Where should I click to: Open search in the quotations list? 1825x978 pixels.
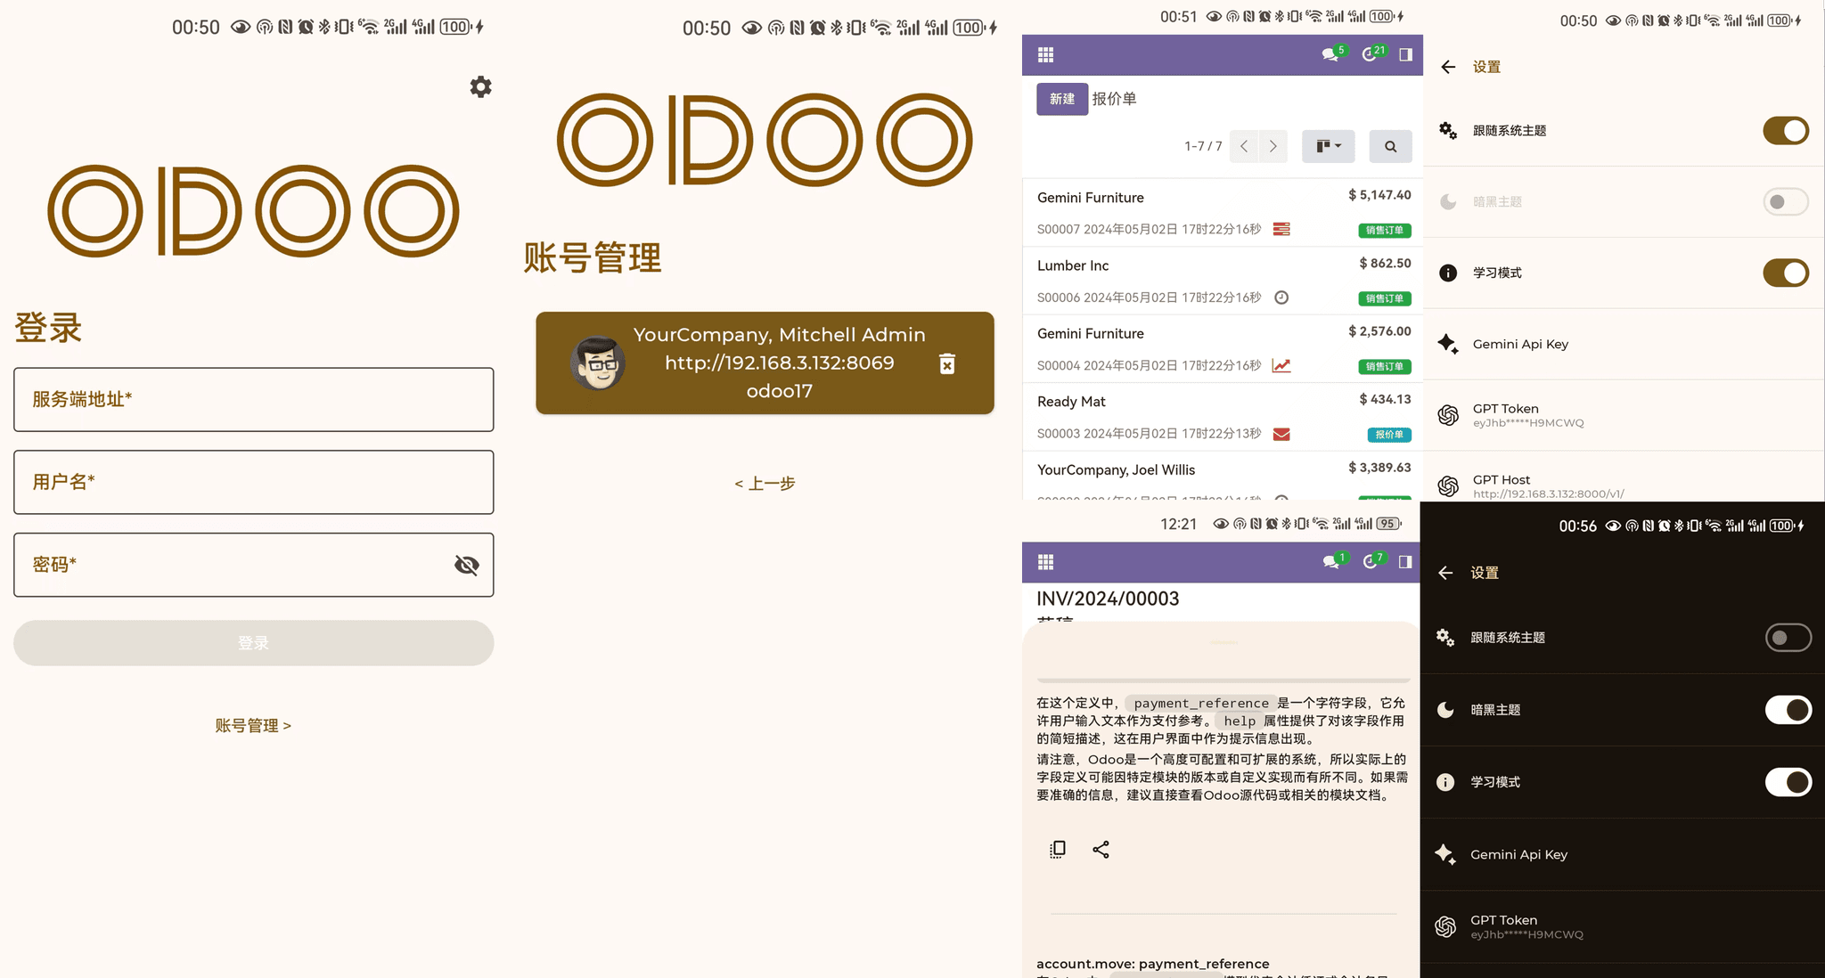point(1390,146)
